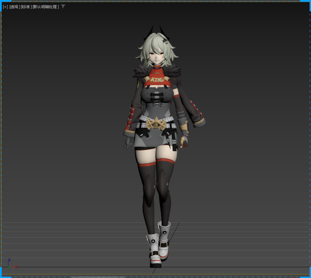Open the 标准 viewport quality menu

(x=27, y=7)
